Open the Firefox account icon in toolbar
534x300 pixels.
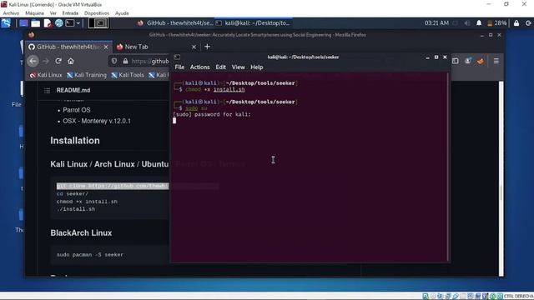point(468,61)
